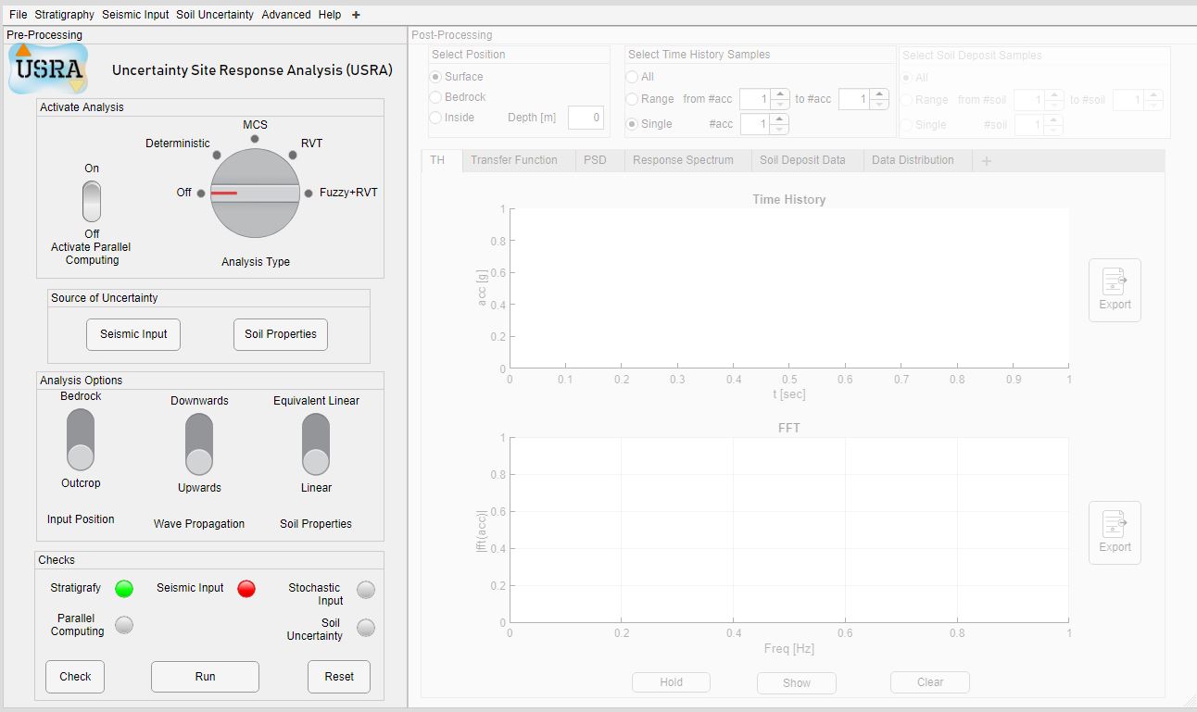The height and width of the screenshot is (712, 1197).
Task: Select Range soil deposit samples radio
Action: (906, 100)
